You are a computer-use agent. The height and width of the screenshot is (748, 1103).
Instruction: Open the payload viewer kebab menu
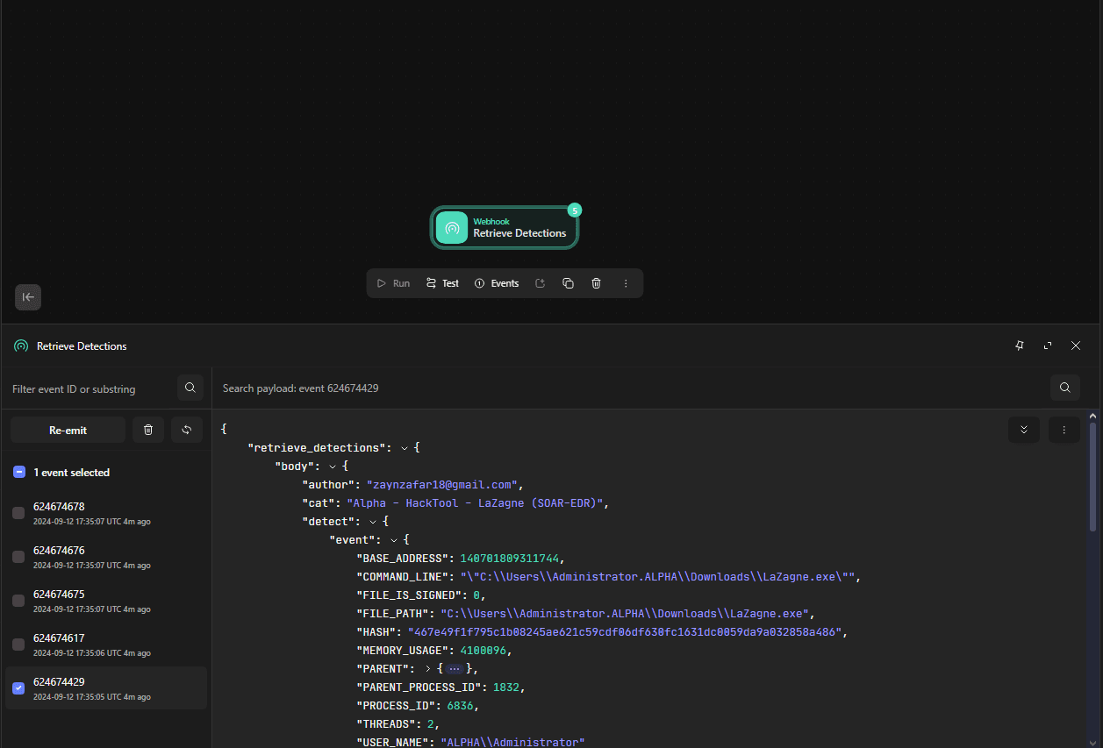1064,429
